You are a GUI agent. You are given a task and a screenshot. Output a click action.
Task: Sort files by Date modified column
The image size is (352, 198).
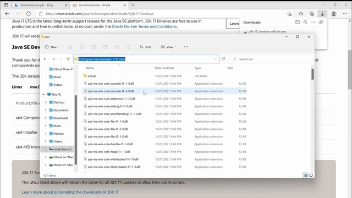[x=164, y=68]
